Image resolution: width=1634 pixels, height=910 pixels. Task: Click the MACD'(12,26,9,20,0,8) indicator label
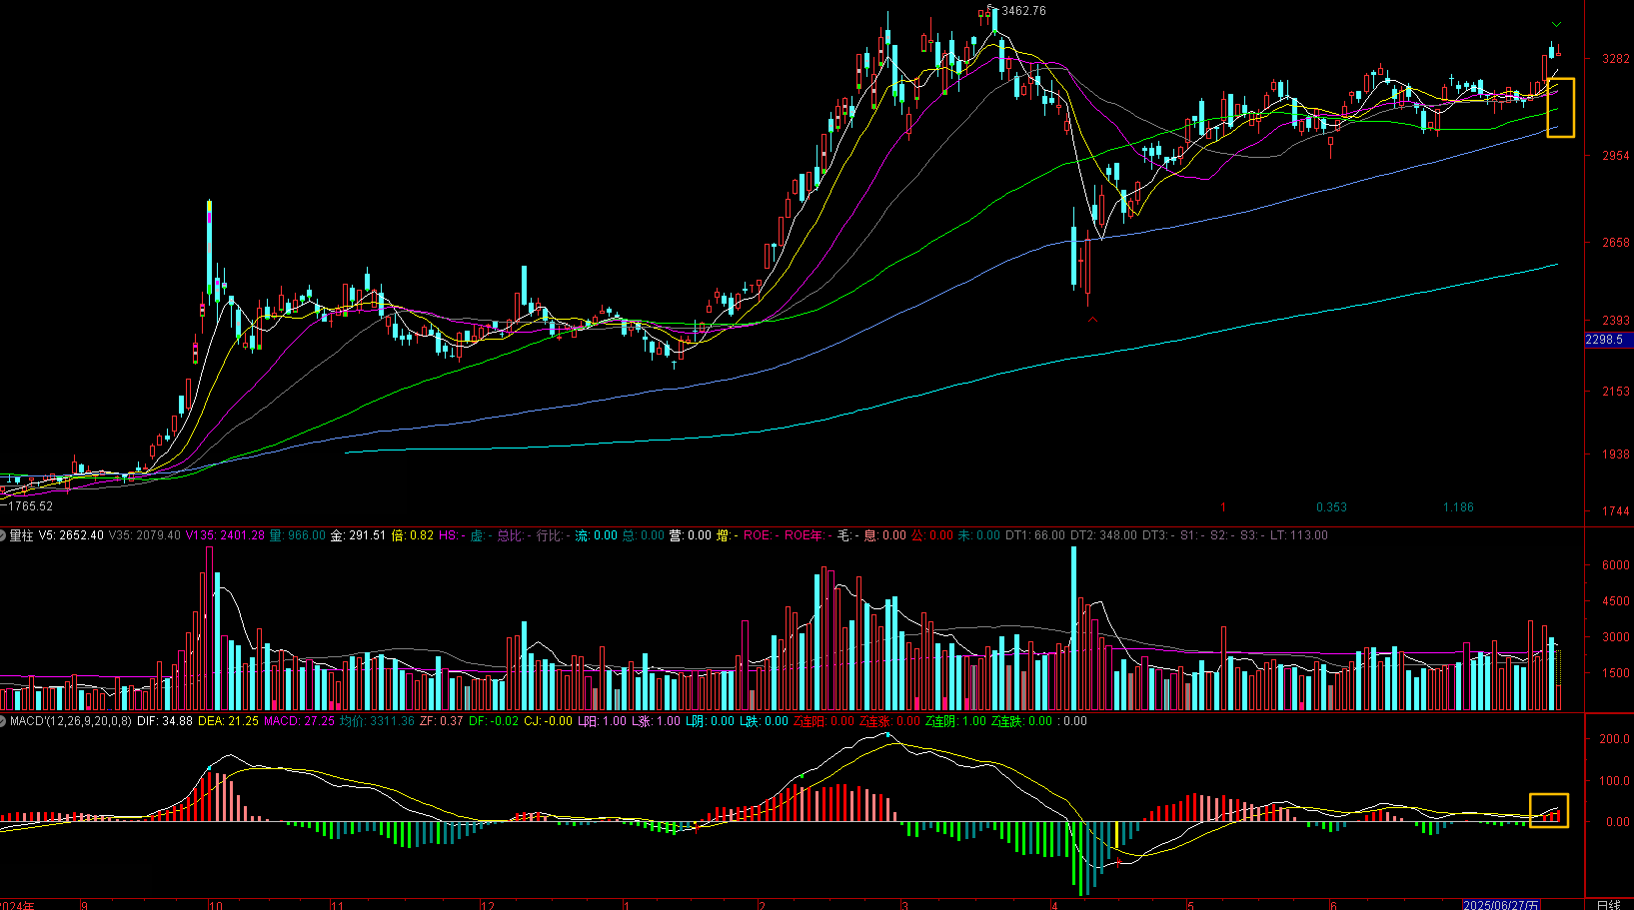[x=70, y=721]
